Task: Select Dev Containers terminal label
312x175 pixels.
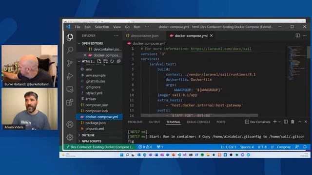Action: point(257,122)
